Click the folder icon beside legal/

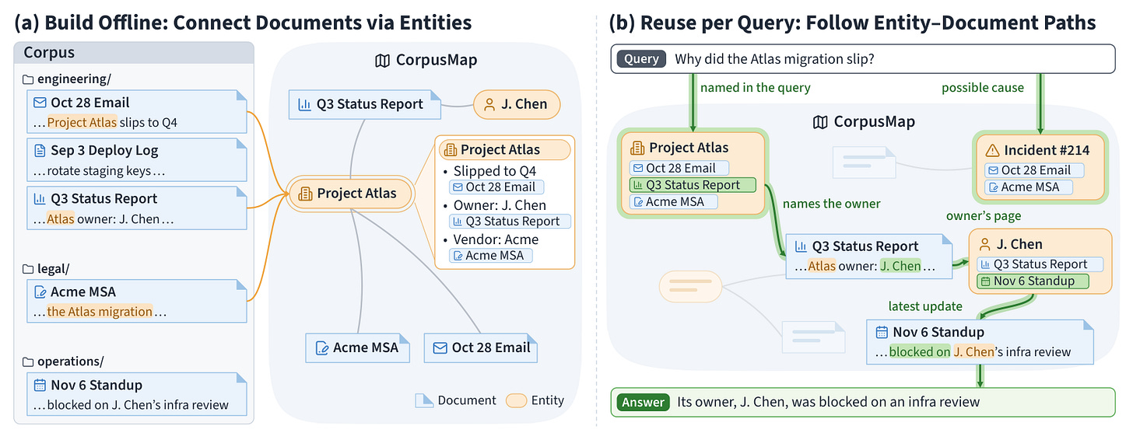pos(28,268)
